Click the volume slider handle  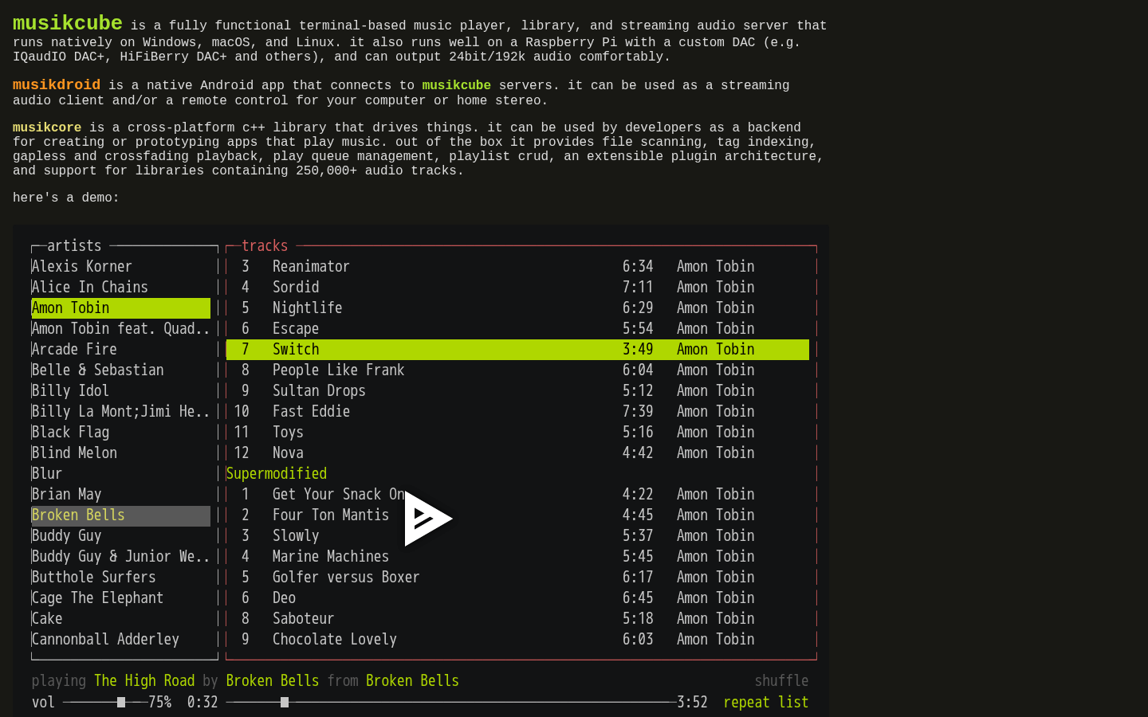point(121,702)
